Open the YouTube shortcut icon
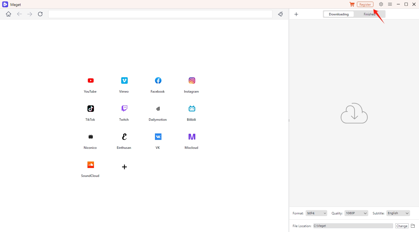The height and width of the screenshot is (232, 419). point(91,80)
